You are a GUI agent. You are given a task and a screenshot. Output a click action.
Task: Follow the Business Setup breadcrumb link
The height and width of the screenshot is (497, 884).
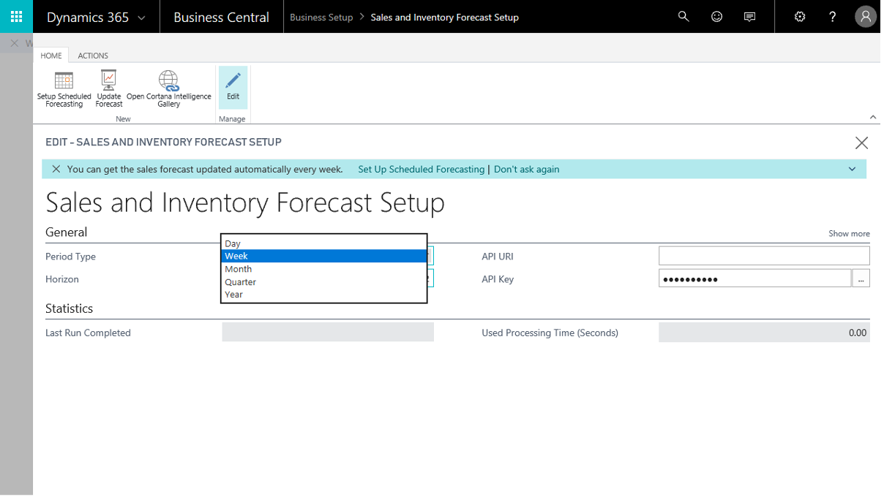coord(321,16)
